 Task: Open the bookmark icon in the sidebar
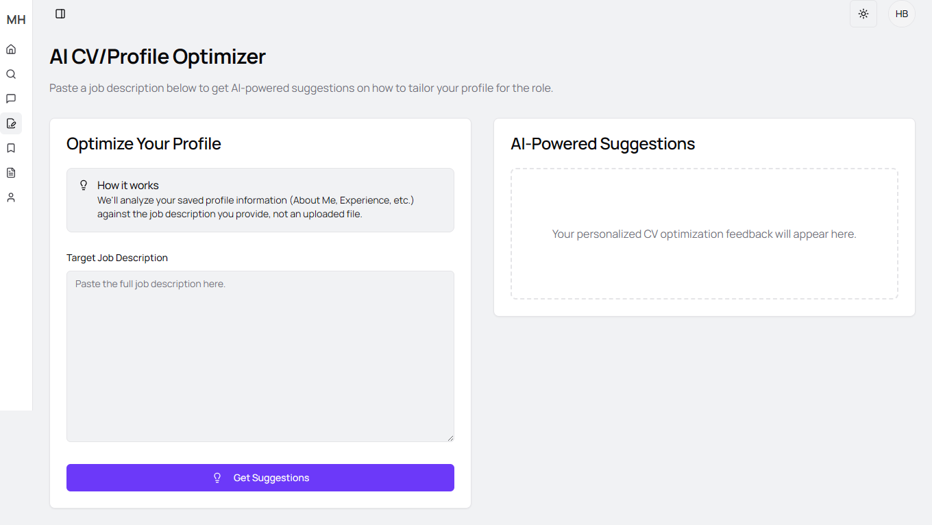tap(11, 148)
